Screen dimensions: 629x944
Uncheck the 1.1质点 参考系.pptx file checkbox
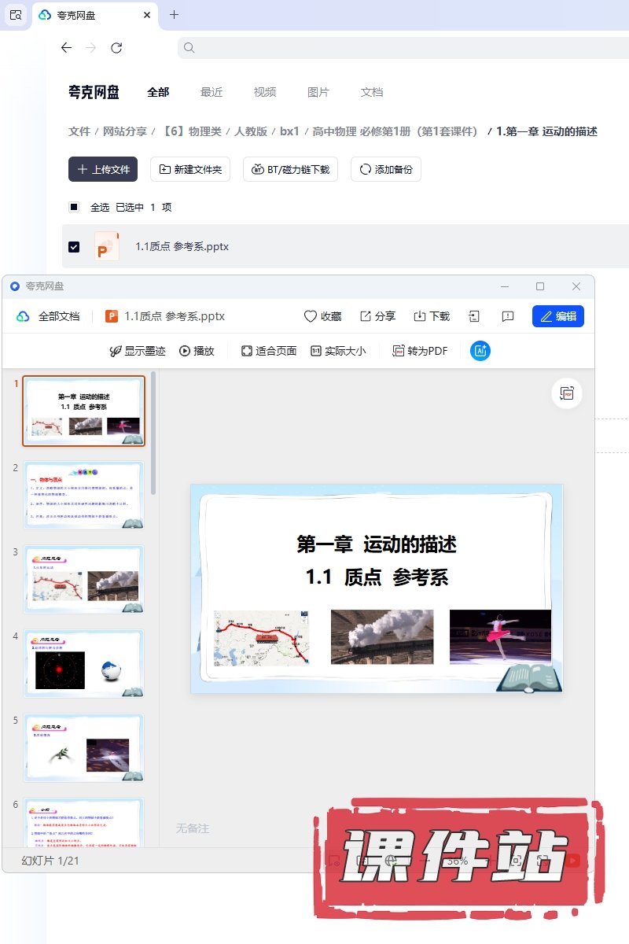pyautogui.click(x=74, y=246)
